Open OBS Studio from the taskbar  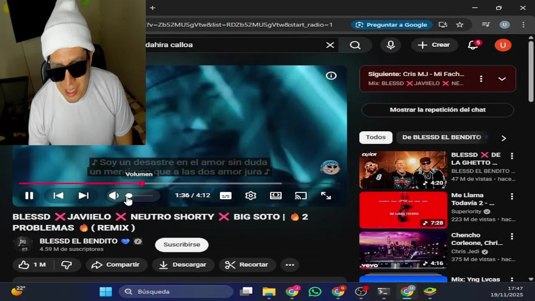click(361, 291)
